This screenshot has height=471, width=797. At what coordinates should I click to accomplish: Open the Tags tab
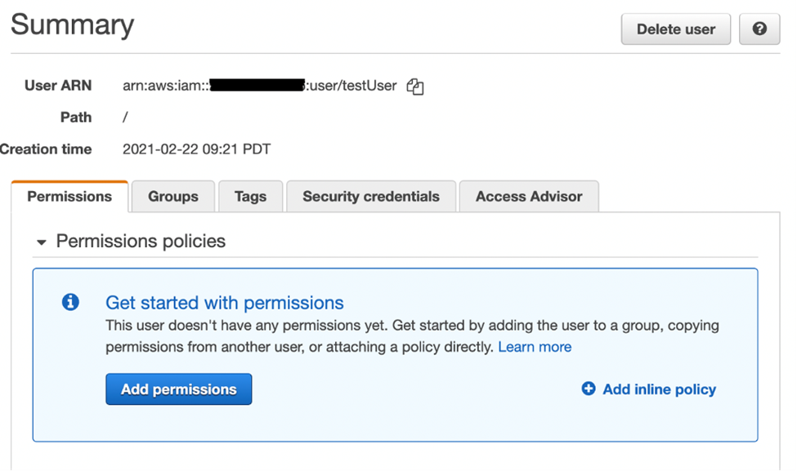250,197
